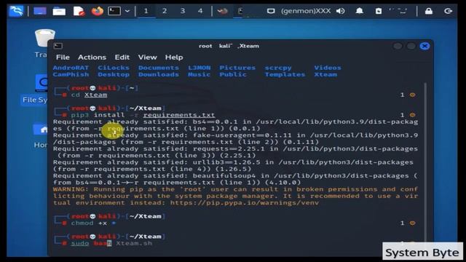466x262 pixels.
Task: Click the scrcpy directory name
Action: click(278, 68)
